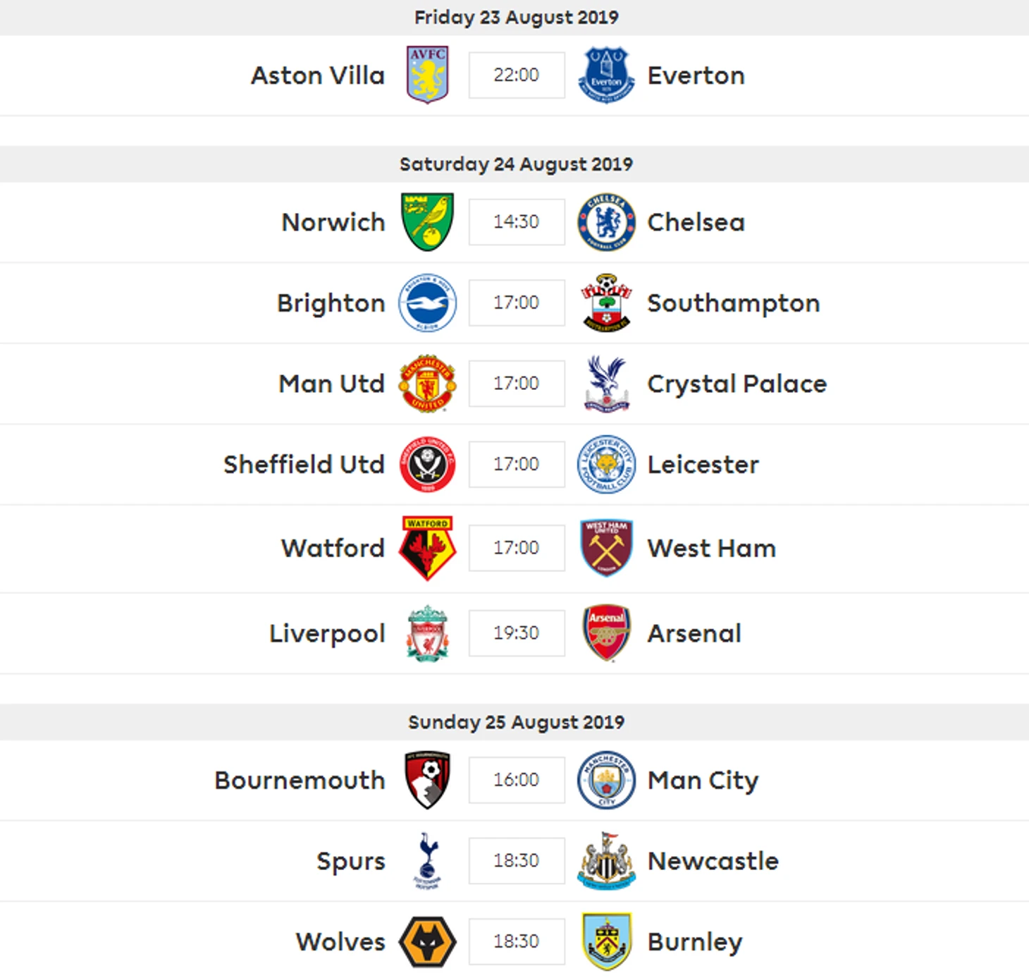Select the Crystal Palace eagle crest
Image resolution: width=1029 pixels, height=978 pixels.
pyautogui.click(x=606, y=384)
